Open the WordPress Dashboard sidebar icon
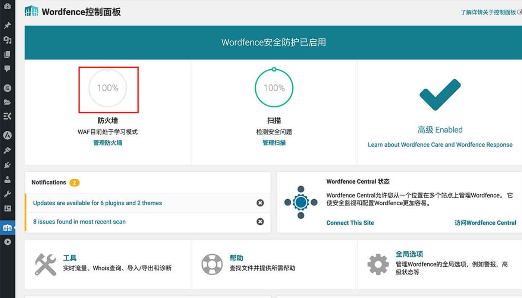Viewport: 522px width, 298px height. click(x=7, y=7)
